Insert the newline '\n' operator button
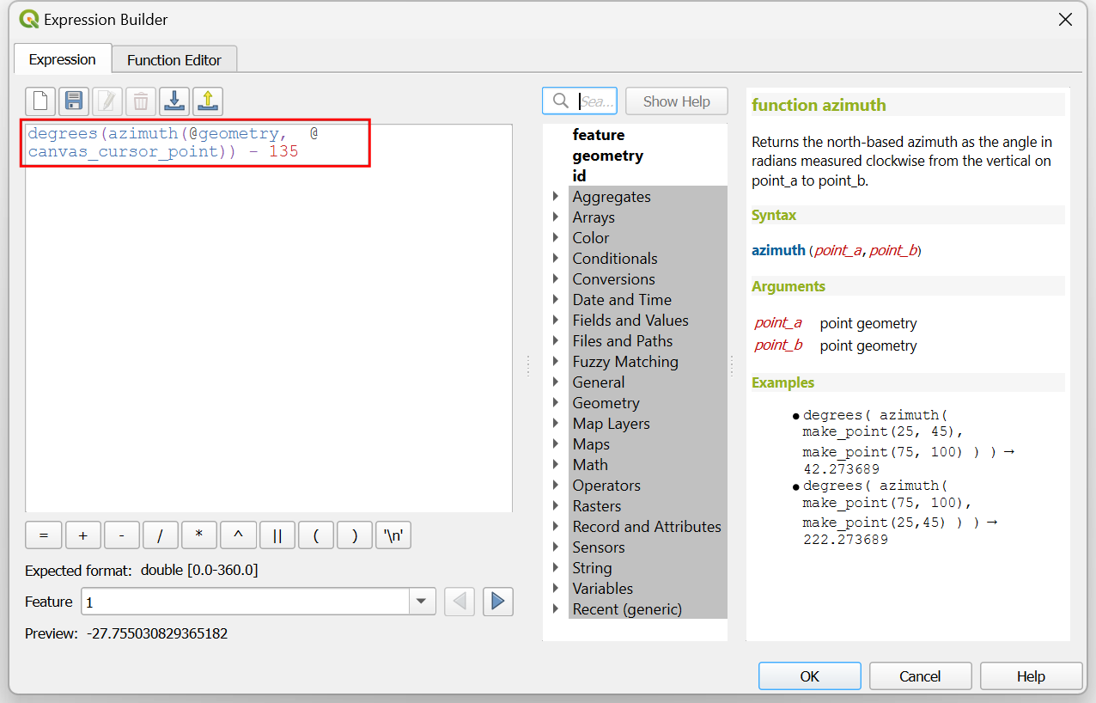This screenshot has width=1096, height=703. (x=393, y=535)
